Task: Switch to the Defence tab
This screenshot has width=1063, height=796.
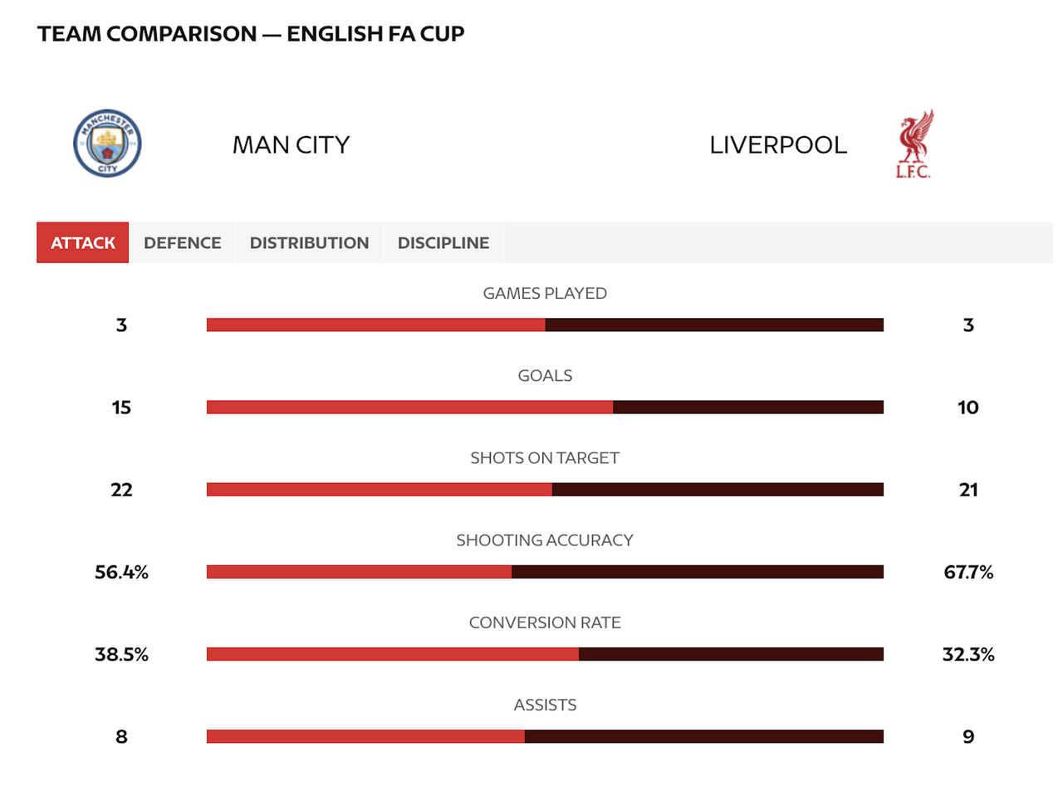Action: [182, 242]
